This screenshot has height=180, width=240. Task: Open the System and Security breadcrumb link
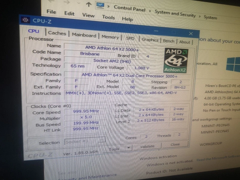pyautogui.click(x=175, y=14)
